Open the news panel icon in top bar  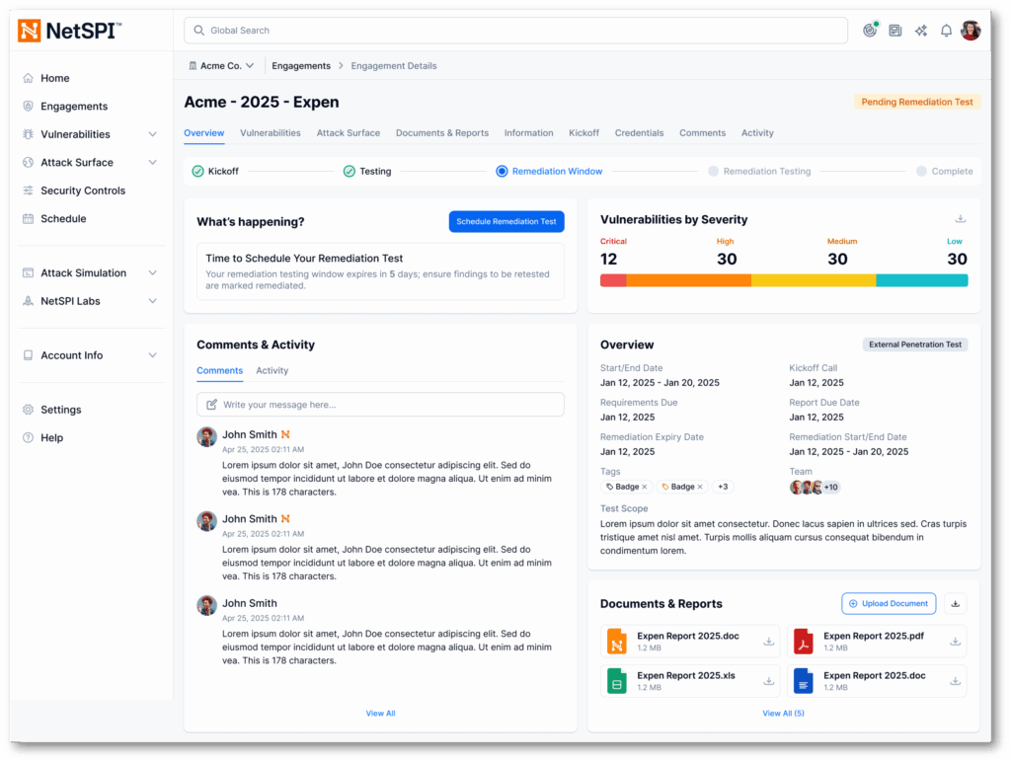tap(894, 31)
